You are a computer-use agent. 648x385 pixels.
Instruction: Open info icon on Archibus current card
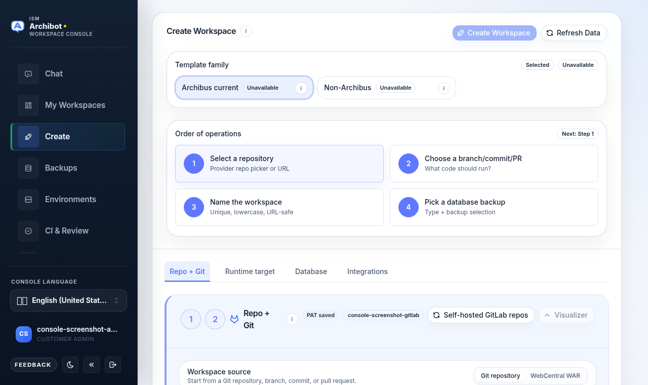[301, 88]
